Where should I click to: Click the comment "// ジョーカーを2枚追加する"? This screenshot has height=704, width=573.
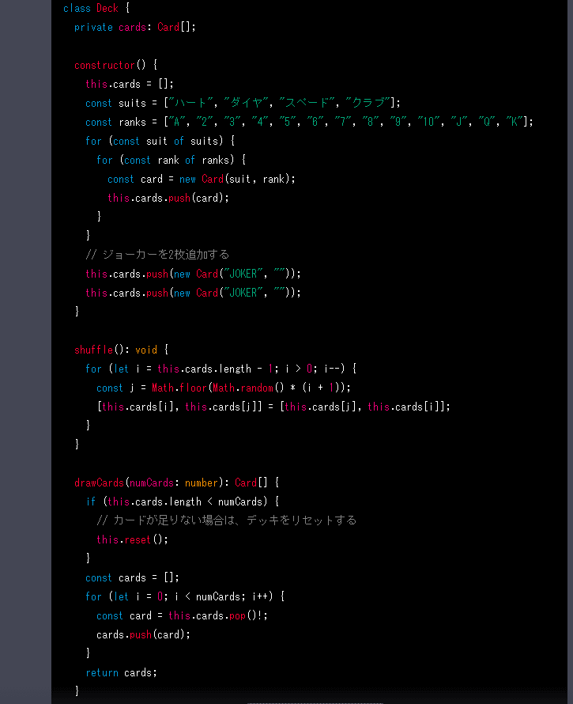click(157, 255)
